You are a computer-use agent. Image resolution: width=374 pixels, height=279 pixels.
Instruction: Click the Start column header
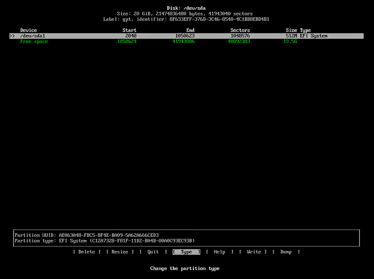pyautogui.click(x=129, y=30)
